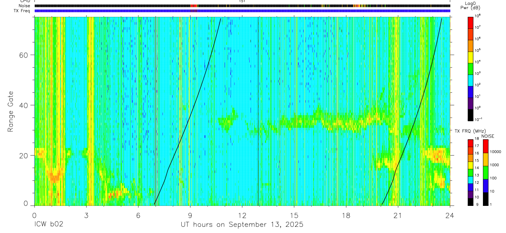
Task: Click the '14' TX FRQ scale label
Action: [x=477, y=168]
